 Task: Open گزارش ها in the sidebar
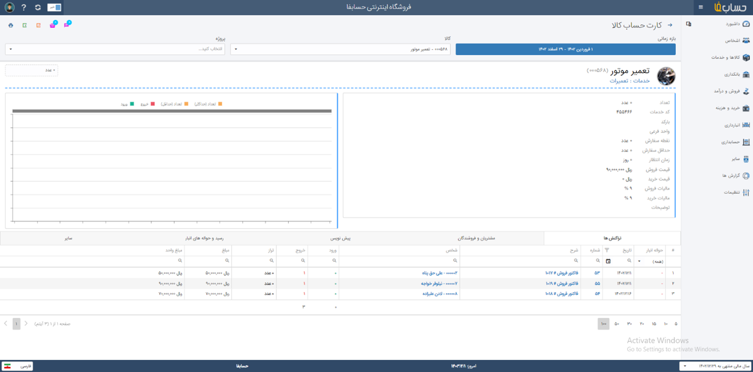[x=736, y=175]
